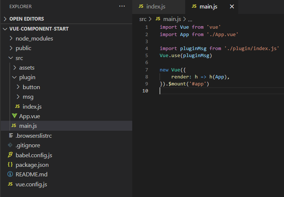Expand the button folder
This screenshot has height=197, width=284.
pos(66,87)
